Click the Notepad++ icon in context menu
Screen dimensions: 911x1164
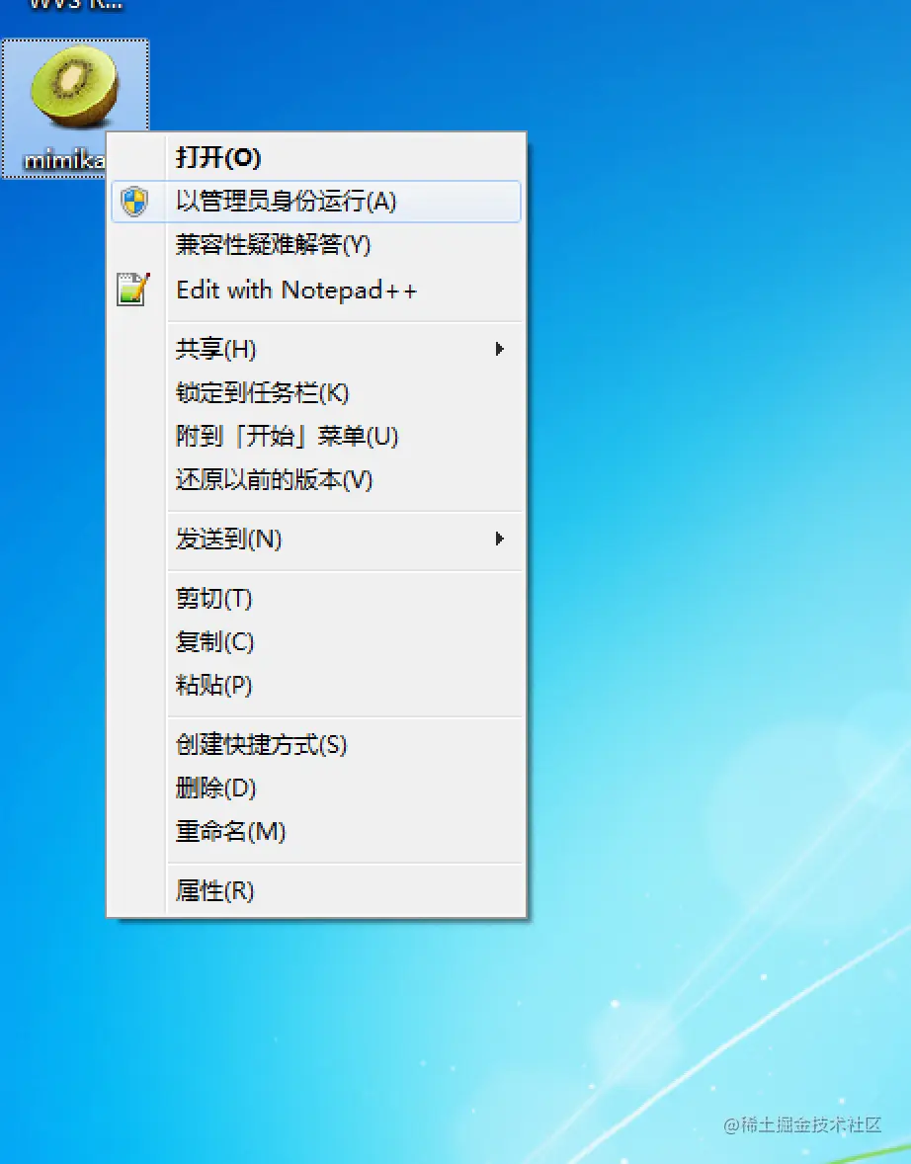(x=133, y=290)
